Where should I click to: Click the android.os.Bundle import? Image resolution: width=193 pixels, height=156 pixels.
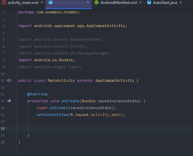(53, 60)
